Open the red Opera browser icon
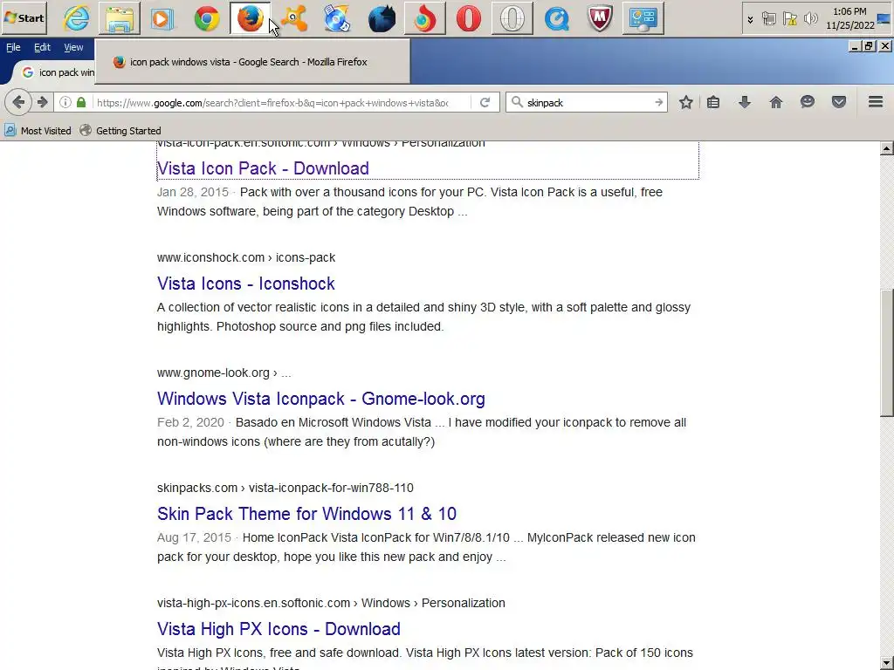The width and height of the screenshot is (894, 670). pyautogui.click(x=469, y=18)
